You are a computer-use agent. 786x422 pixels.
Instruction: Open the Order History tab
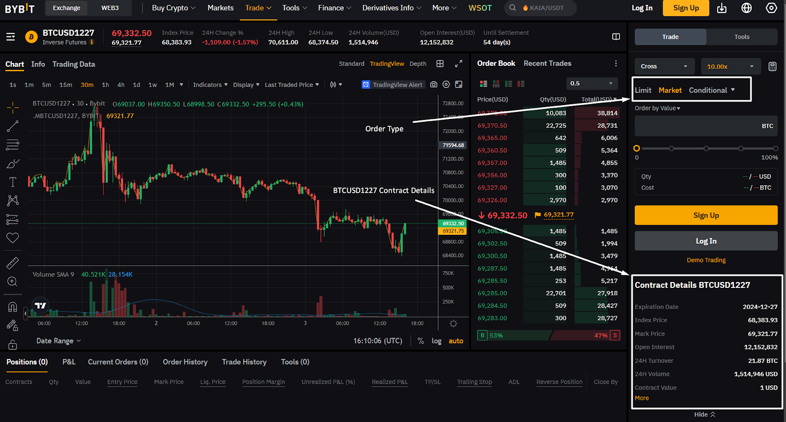coord(185,362)
